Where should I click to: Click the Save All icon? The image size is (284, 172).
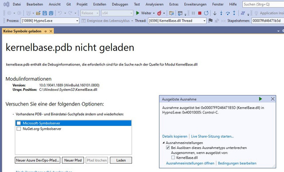pos(51,13)
